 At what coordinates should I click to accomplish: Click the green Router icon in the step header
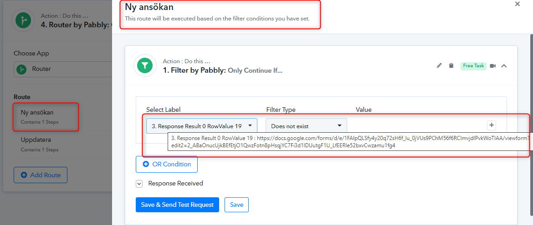click(x=23, y=21)
